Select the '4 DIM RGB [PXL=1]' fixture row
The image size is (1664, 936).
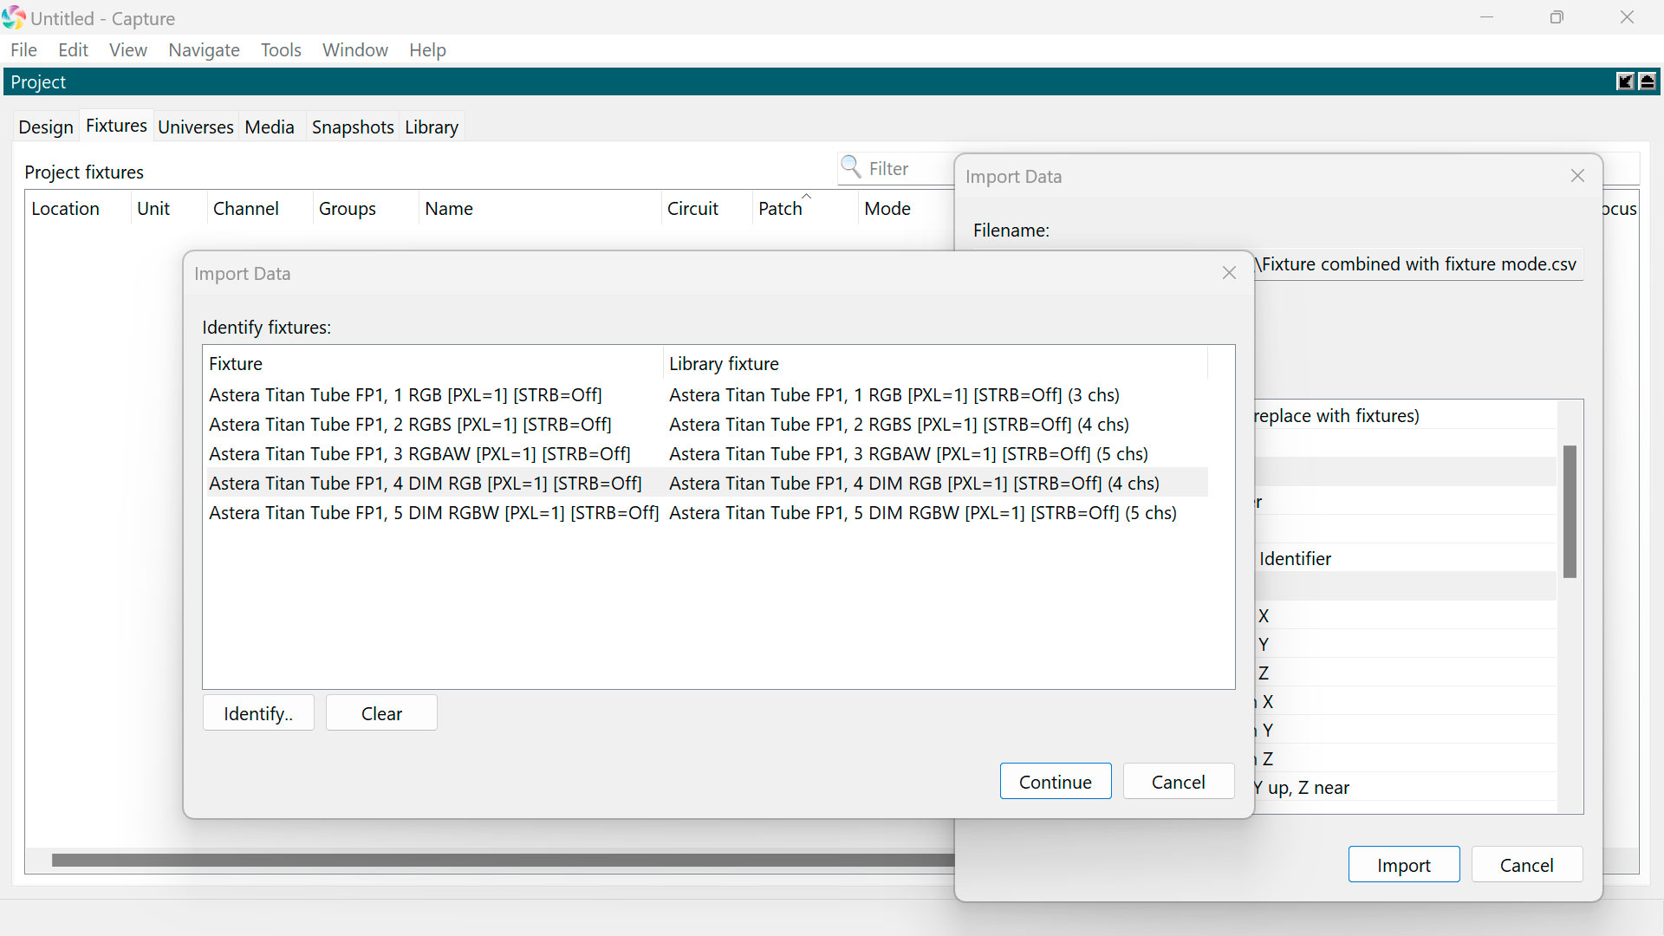(426, 484)
